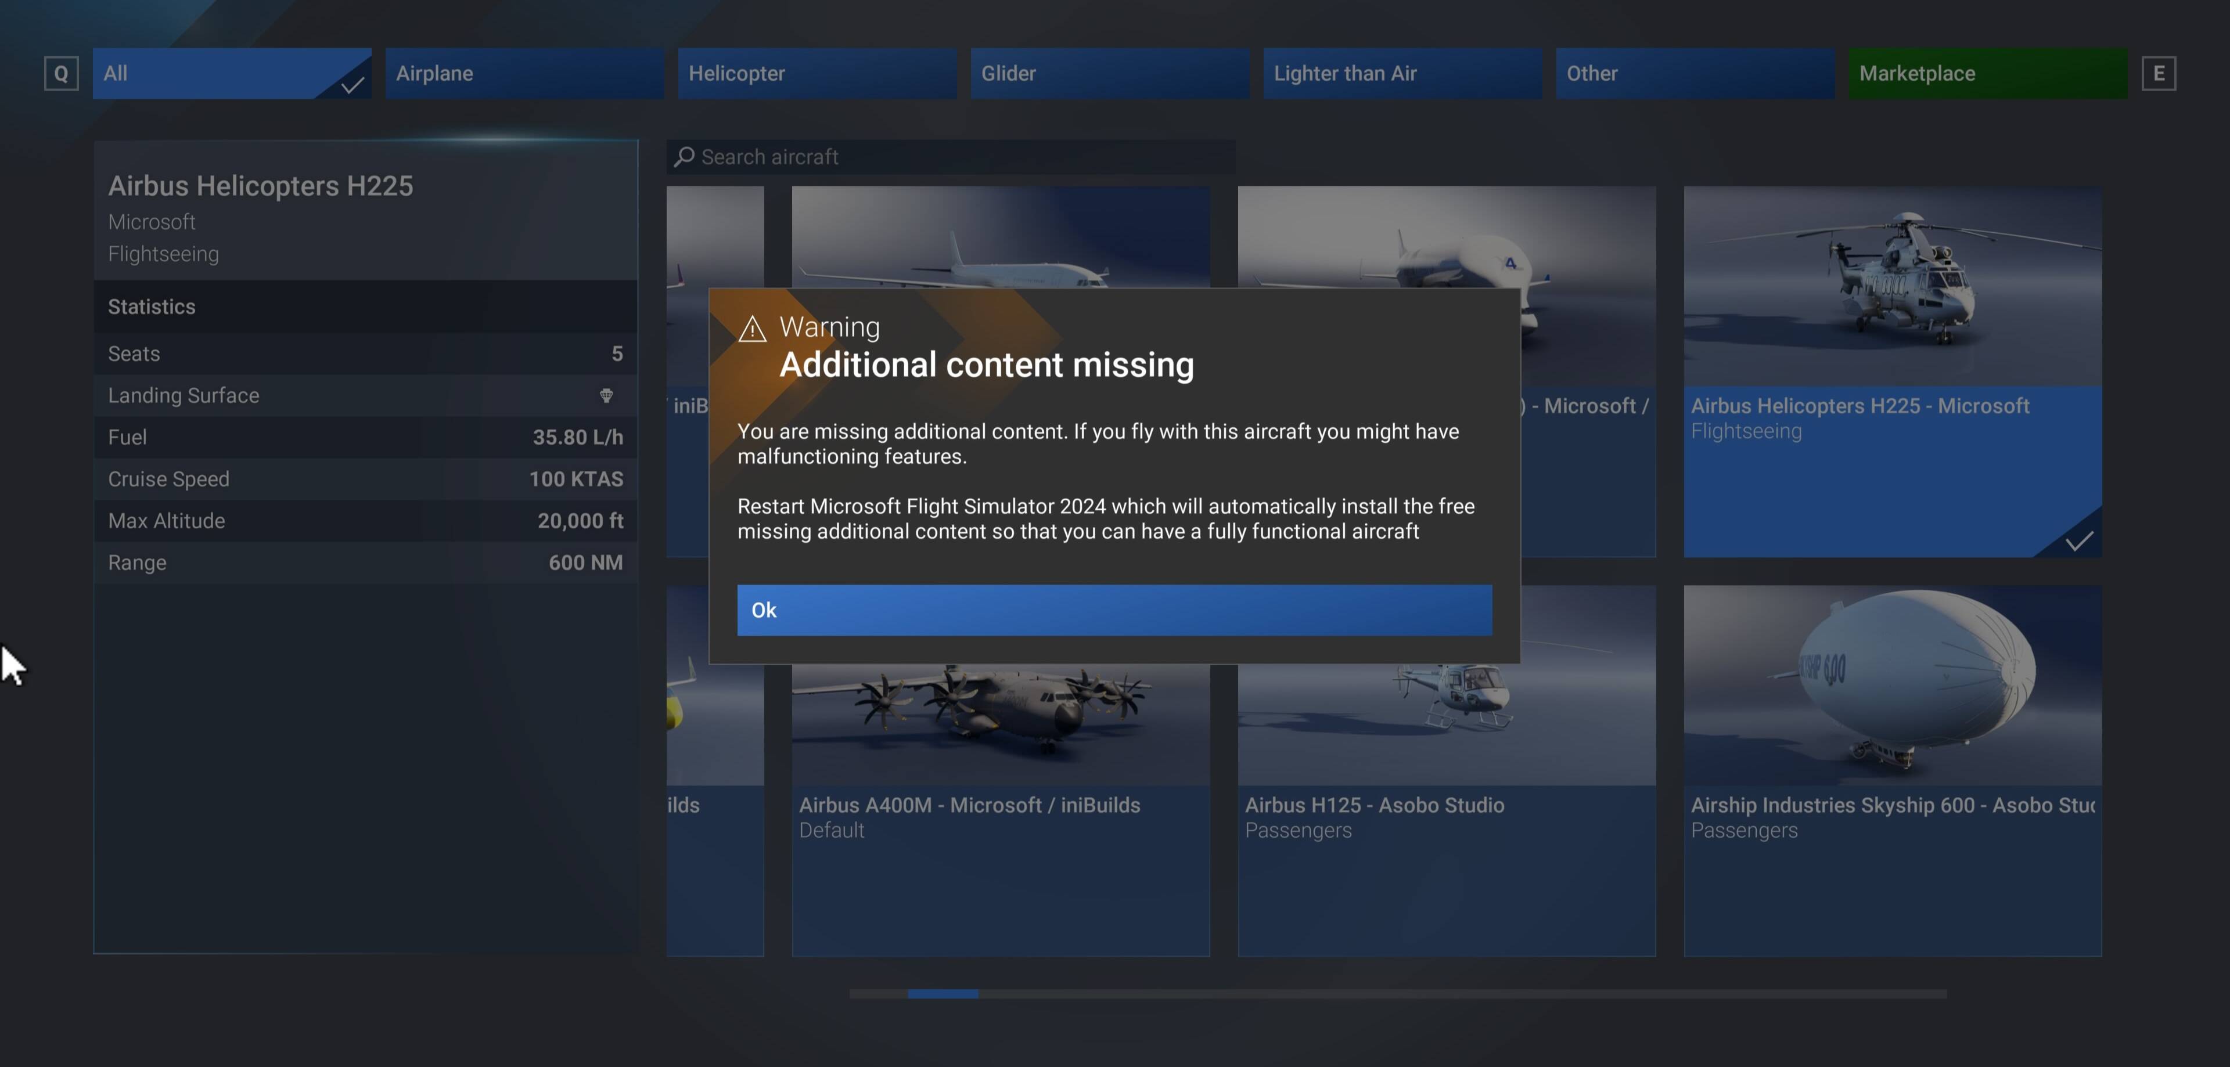The height and width of the screenshot is (1067, 2230).
Task: Click the Q previous-category key icon
Action: [x=62, y=74]
